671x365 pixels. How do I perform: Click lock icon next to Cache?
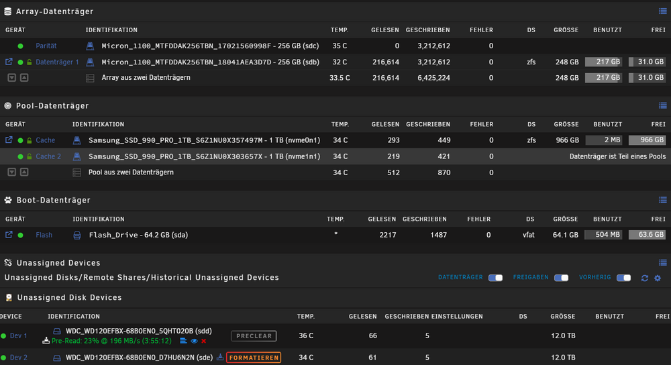[x=29, y=140]
